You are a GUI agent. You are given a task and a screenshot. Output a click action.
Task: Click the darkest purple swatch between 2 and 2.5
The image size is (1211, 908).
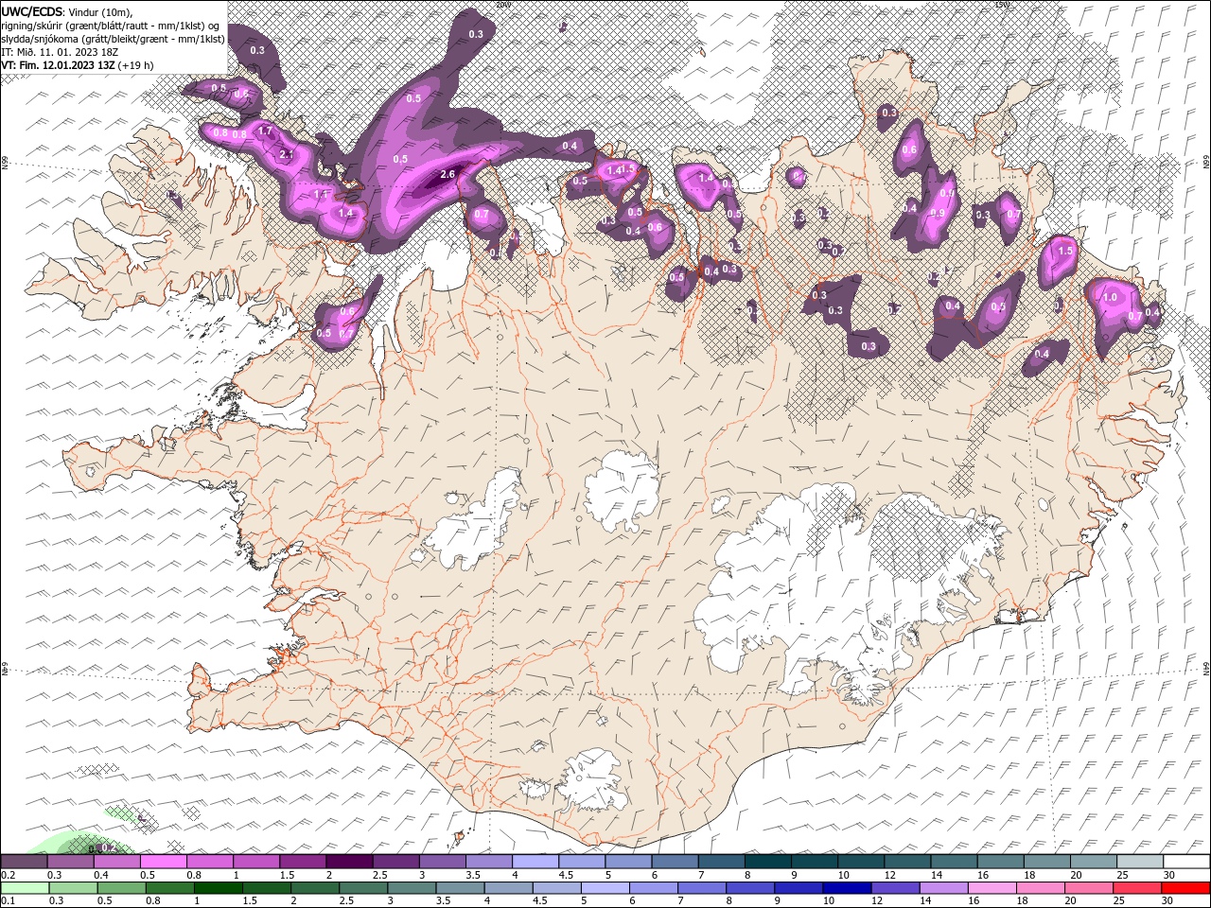point(350,862)
